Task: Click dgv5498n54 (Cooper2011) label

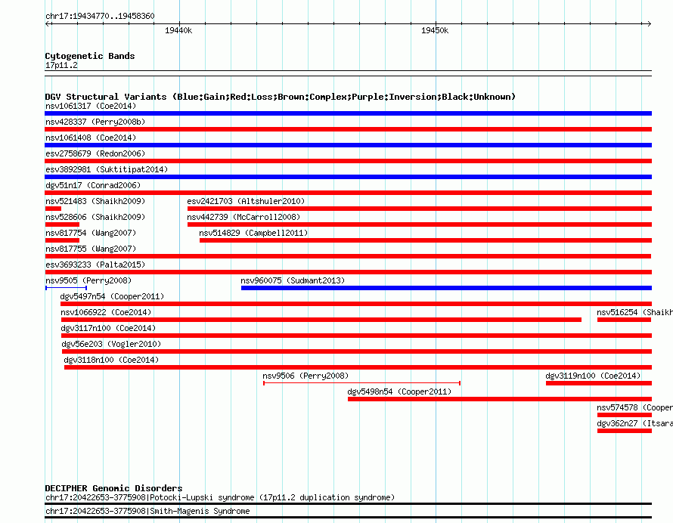Action: click(399, 391)
